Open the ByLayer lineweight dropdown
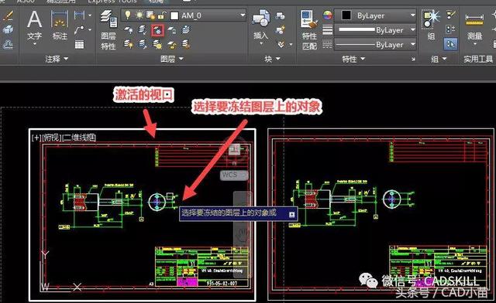Screen dimensions: 496x303 (x=375, y=30)
